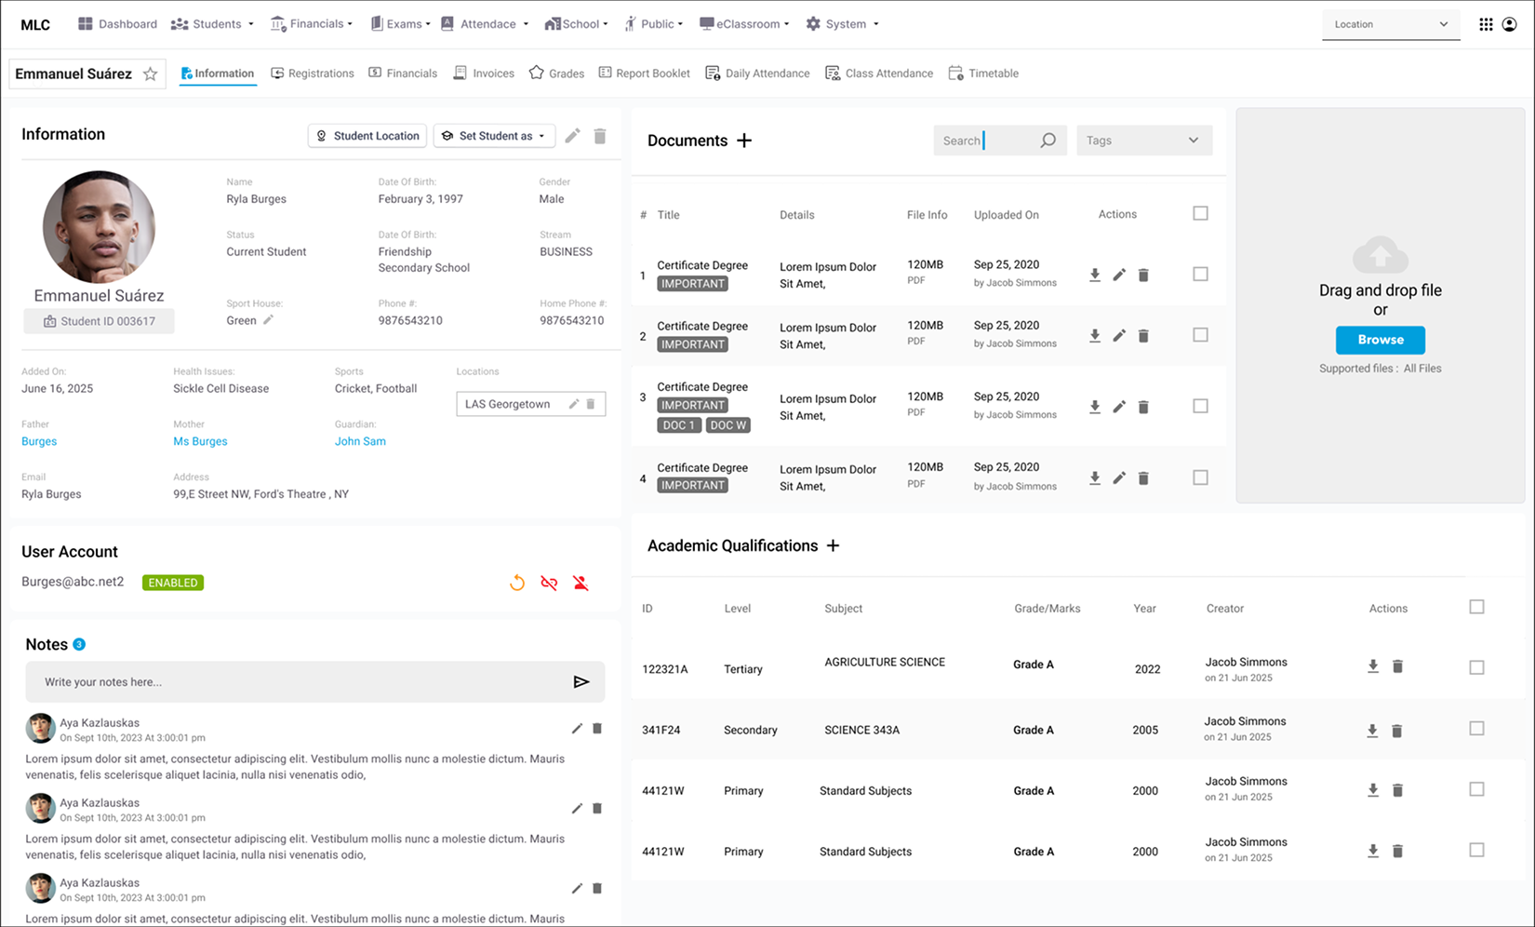The width and height of the screenshot is (1535, 927).
Task: Expand the Set Student as dropdown
Action: click(x=494, y=136)
